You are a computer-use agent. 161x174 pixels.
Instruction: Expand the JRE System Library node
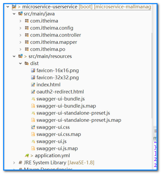(14, 163)
